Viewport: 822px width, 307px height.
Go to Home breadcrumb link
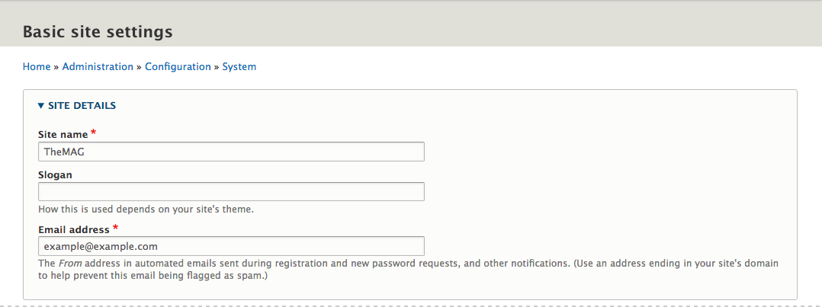pyautogui.click(x=37, y=66)
